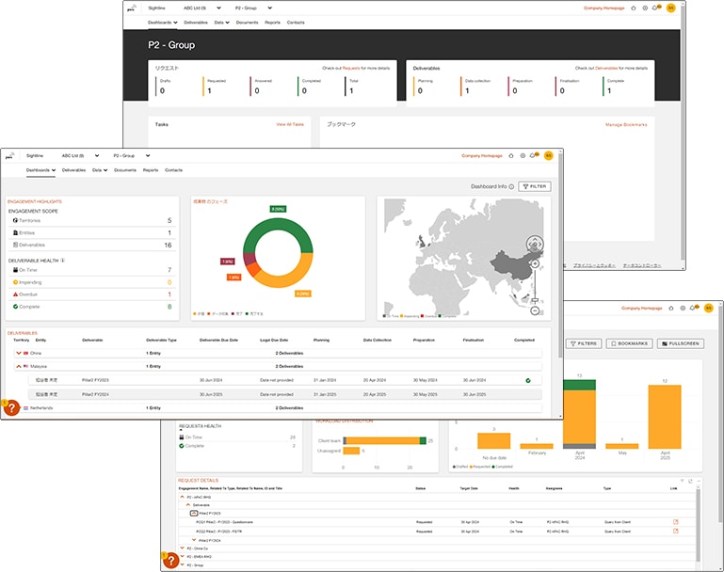The height and width of the screenshot is (572, 724).
Task: Click the home icon beside Company Homepage in top window
Action: 633,8
